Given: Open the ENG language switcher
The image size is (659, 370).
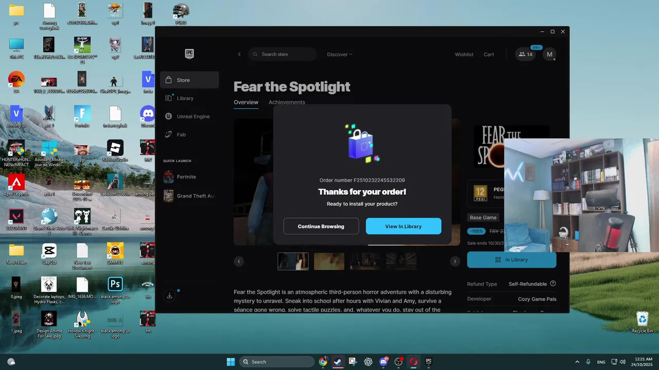Looking at the screenshot, I should 601,362.
